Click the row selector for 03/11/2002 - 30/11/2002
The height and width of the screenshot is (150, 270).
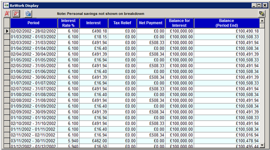(x=7, y=141)
